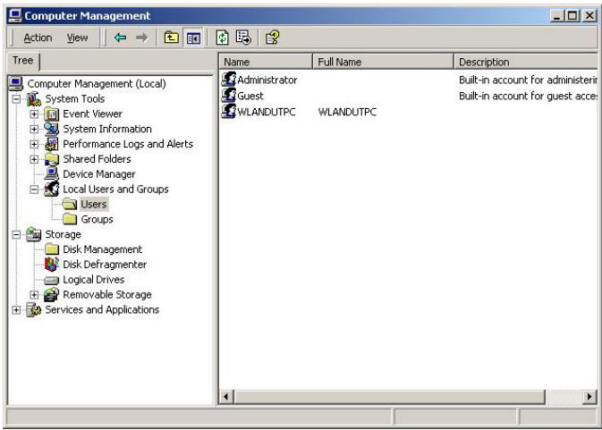Sort by the Name column header
The width and height of the screenshot is (602, 430).
pos(266,62)
